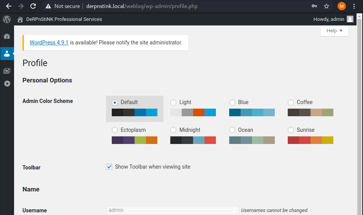This screenshot has width=363, height=215.
Task: Select the Light color scheme radio
Action: (173, 103)
